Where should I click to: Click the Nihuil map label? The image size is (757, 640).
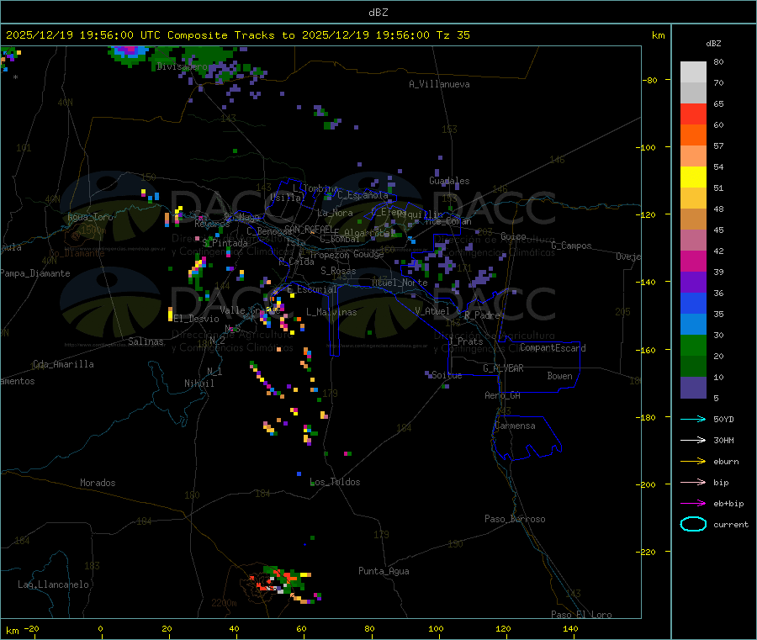(x=199, y=383)
